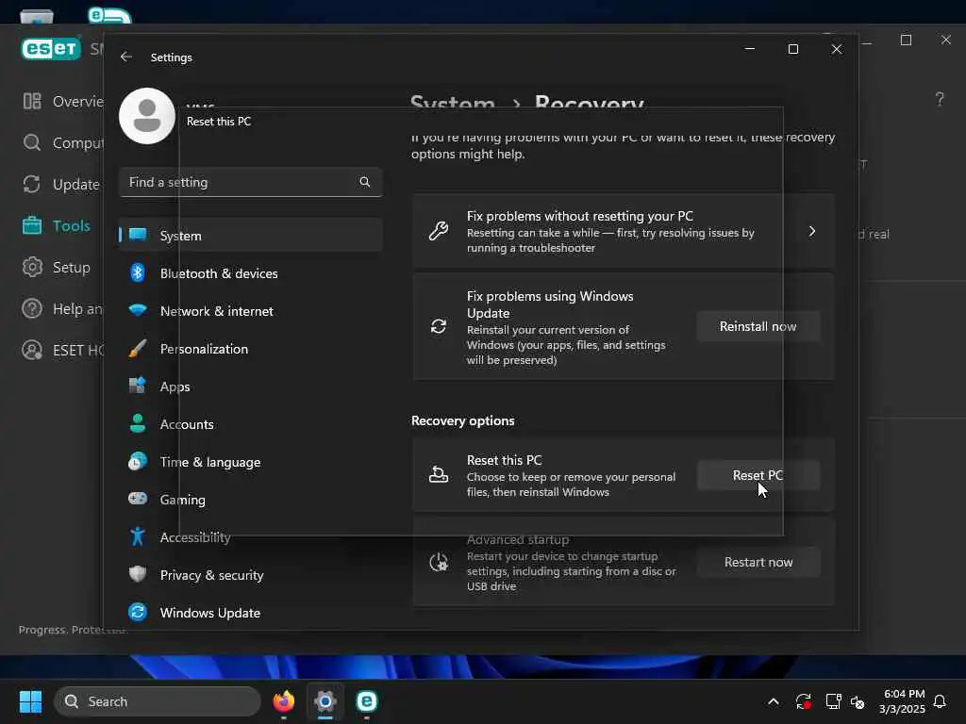Click the Privacy & security shield icon

138,574
